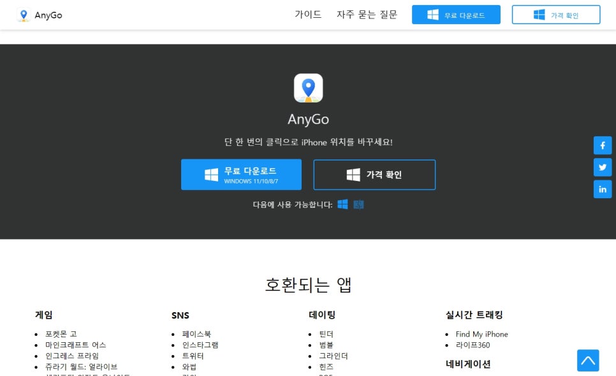Click the 범블 list item
The height and width of the screenshot is (376, 616).
(326, 345)
